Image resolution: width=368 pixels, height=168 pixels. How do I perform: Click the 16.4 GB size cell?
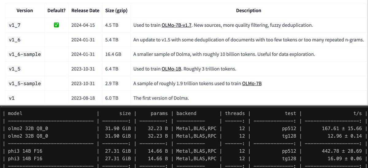point(113,54)
